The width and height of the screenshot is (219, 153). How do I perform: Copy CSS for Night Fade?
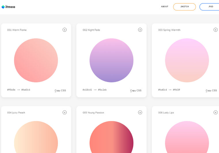(x=136, y=90)
